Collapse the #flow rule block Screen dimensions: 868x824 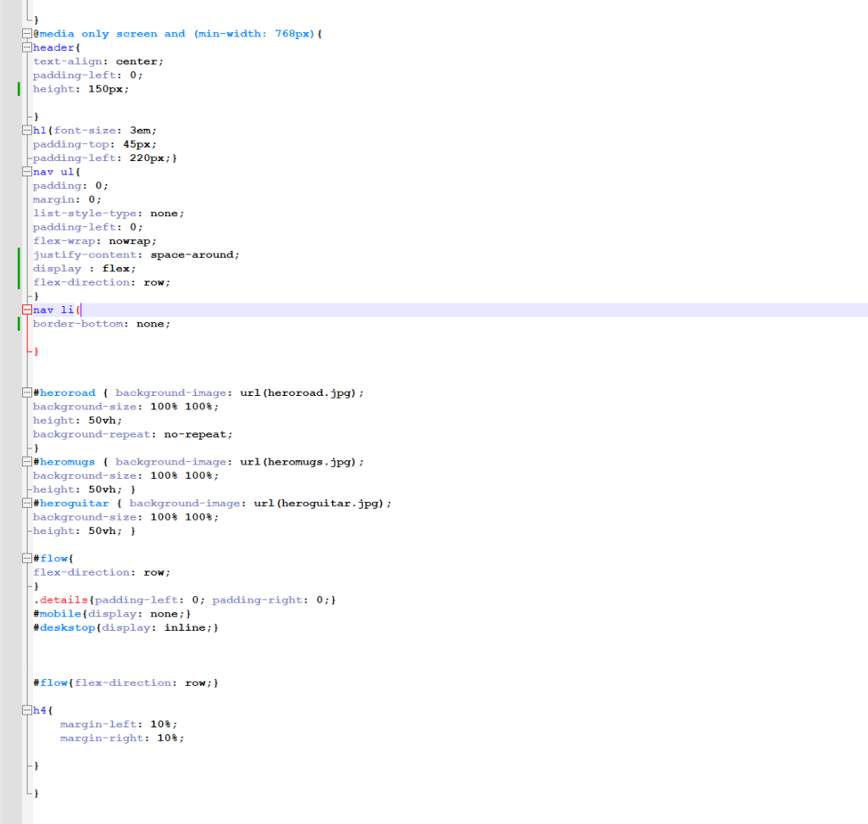pos(26,557)
